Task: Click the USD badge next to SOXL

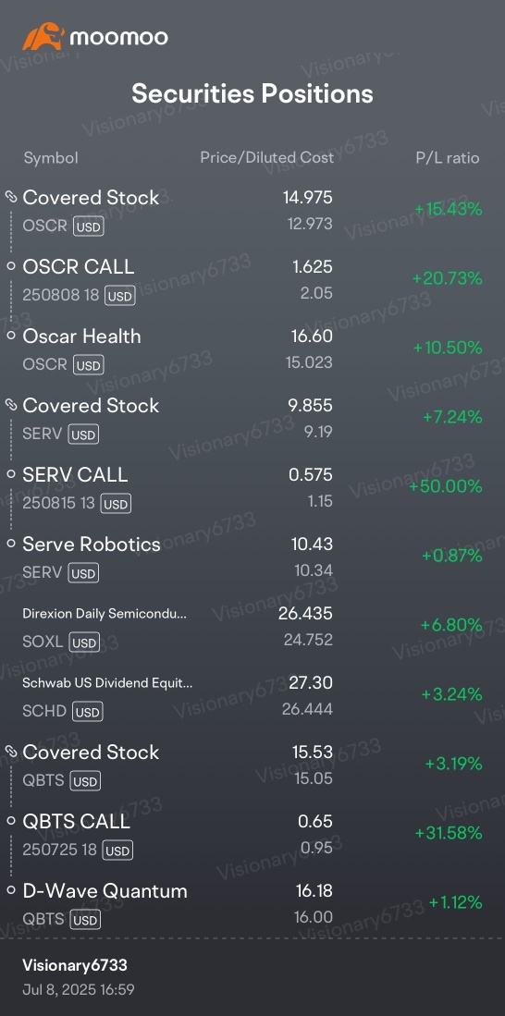Action: 85,643
